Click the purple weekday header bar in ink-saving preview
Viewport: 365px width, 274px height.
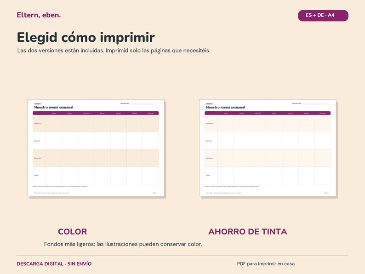pos(268,113)
